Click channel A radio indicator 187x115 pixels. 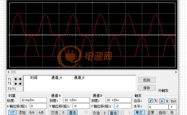point(86,112)
